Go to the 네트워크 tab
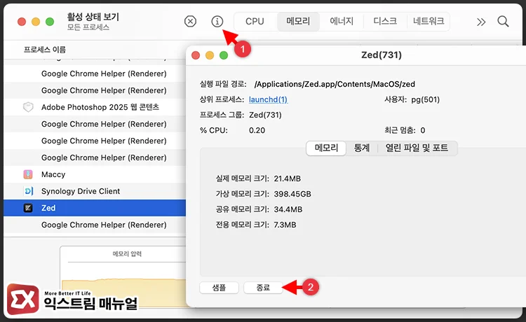 point(429,22)
